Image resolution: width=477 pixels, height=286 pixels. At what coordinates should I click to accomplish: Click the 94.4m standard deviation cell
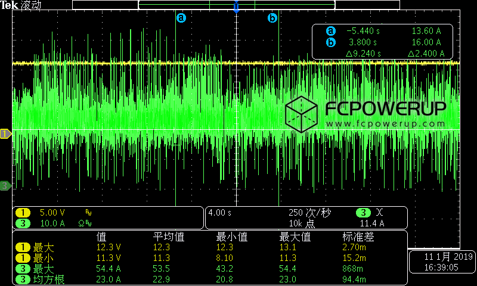pos(354,279)
